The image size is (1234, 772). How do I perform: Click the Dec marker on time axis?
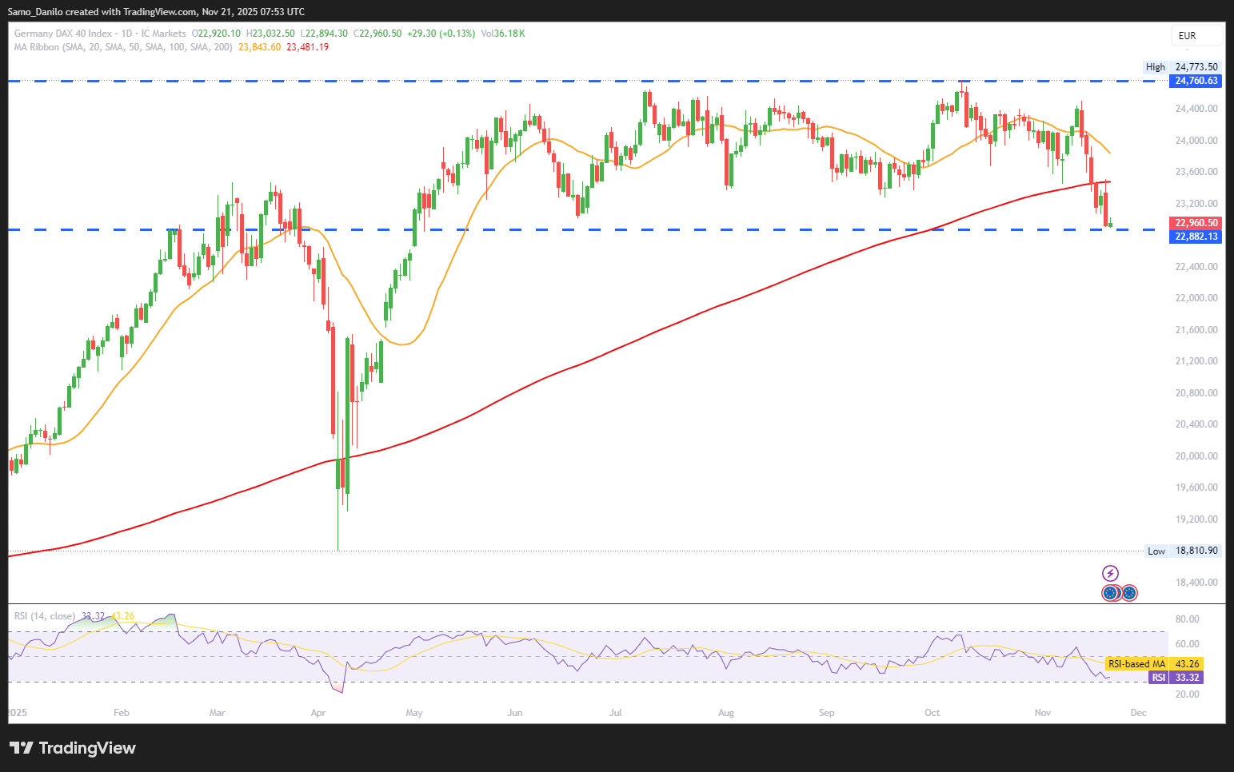point(1138,712)
